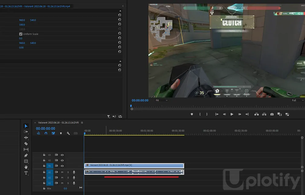Toggle V1 track targeting
305x195 pixels.
pos(50,166)
